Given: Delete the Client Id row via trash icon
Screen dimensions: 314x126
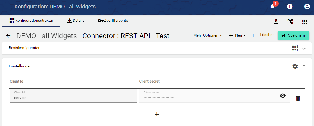Looking at the screenshot, I should pos(298,98).
